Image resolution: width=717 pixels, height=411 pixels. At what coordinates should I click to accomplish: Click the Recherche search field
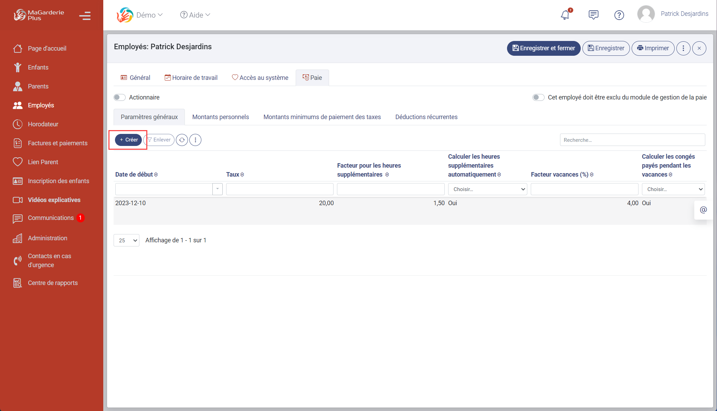(632, 140)
